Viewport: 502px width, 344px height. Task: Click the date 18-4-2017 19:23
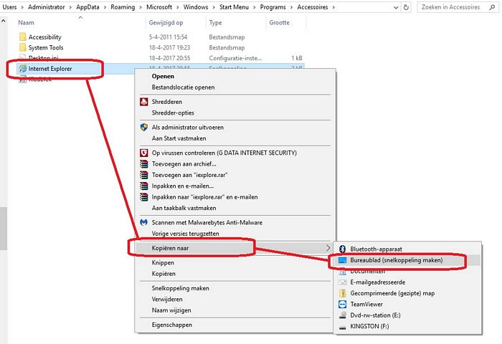point(169,48)
